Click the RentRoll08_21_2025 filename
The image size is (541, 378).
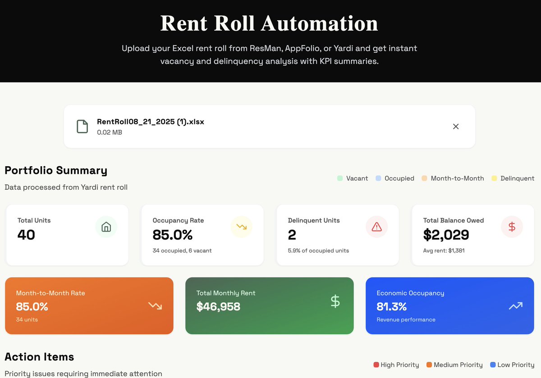pyautogui.click(x=151, y=122)
